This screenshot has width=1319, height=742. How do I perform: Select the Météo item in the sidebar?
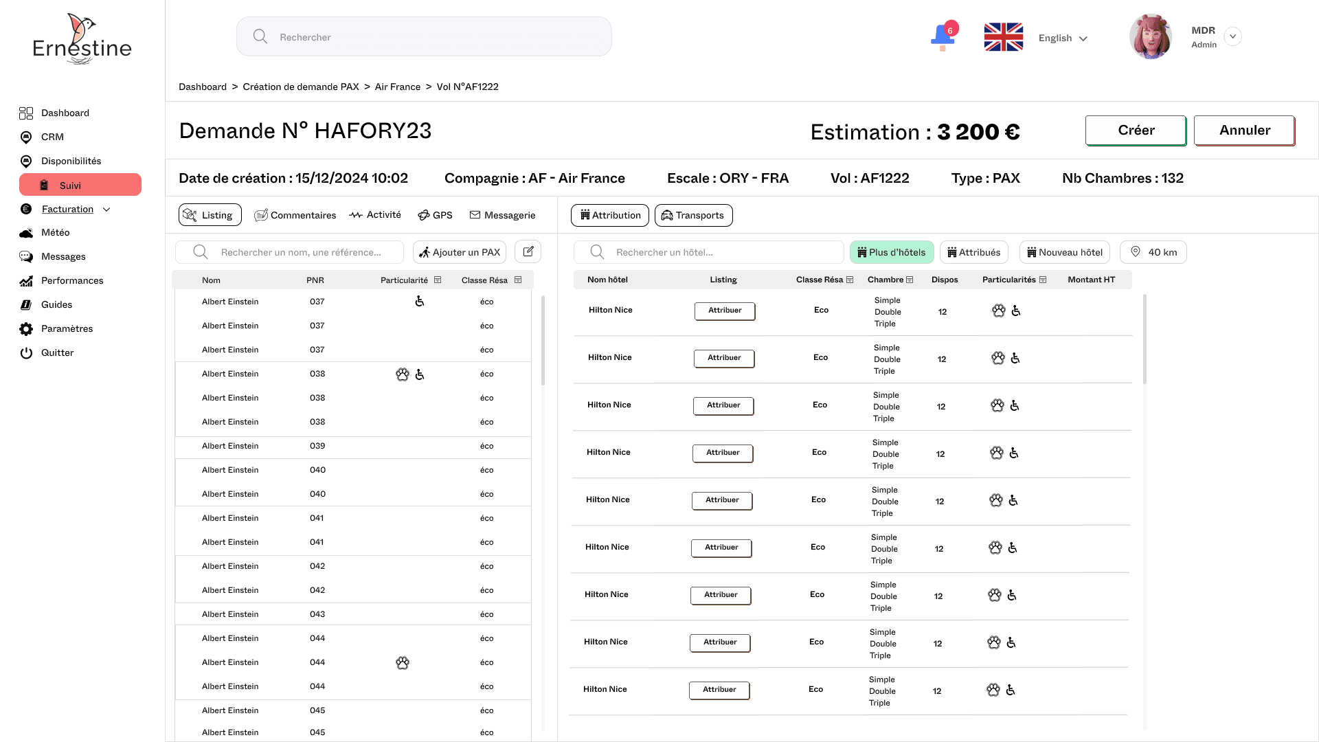[x=54, y=232]
